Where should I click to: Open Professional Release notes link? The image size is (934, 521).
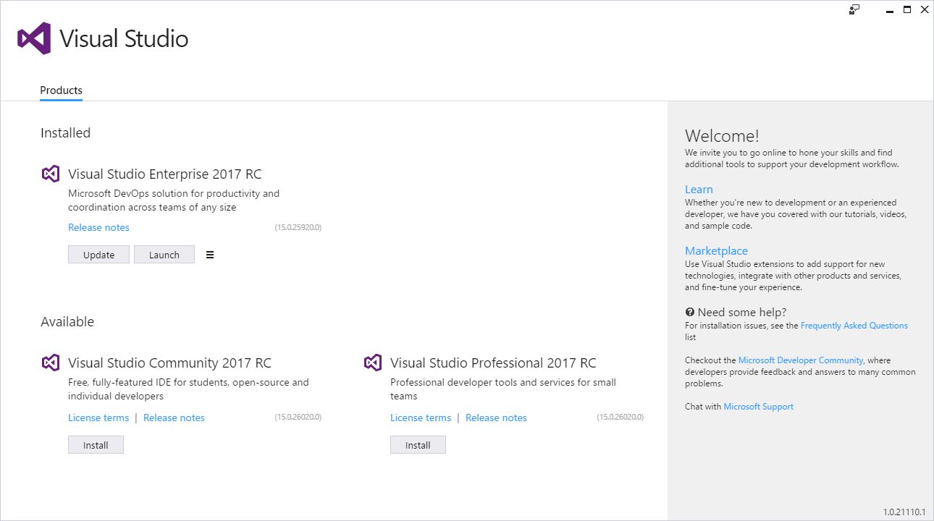496,418
